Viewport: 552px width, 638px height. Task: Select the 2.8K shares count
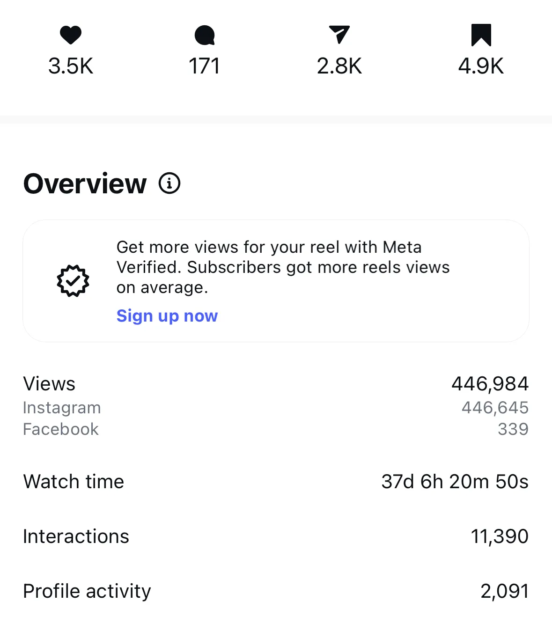tap(339, 66)
